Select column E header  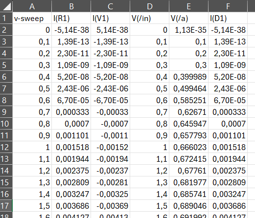click(189, 6)
